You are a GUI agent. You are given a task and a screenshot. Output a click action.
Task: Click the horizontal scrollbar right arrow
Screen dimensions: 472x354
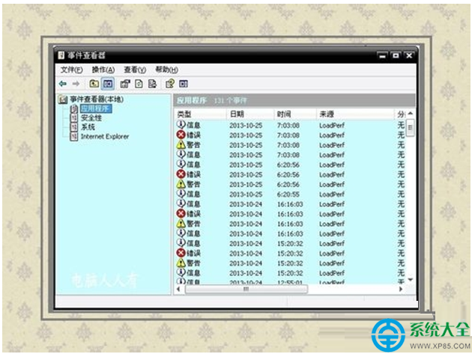pos(401,290)
